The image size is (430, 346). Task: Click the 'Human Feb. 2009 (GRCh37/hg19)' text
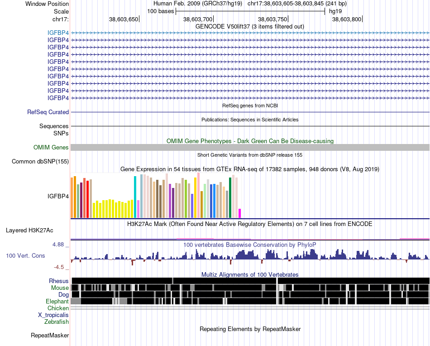click(198, 4)
